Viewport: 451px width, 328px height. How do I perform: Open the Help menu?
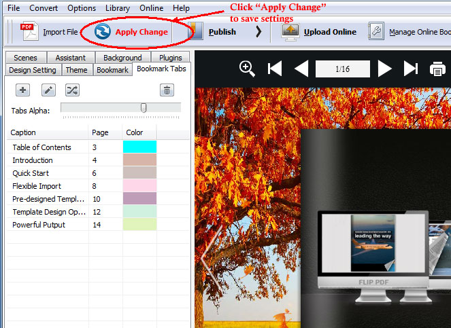tap(181, 8)
